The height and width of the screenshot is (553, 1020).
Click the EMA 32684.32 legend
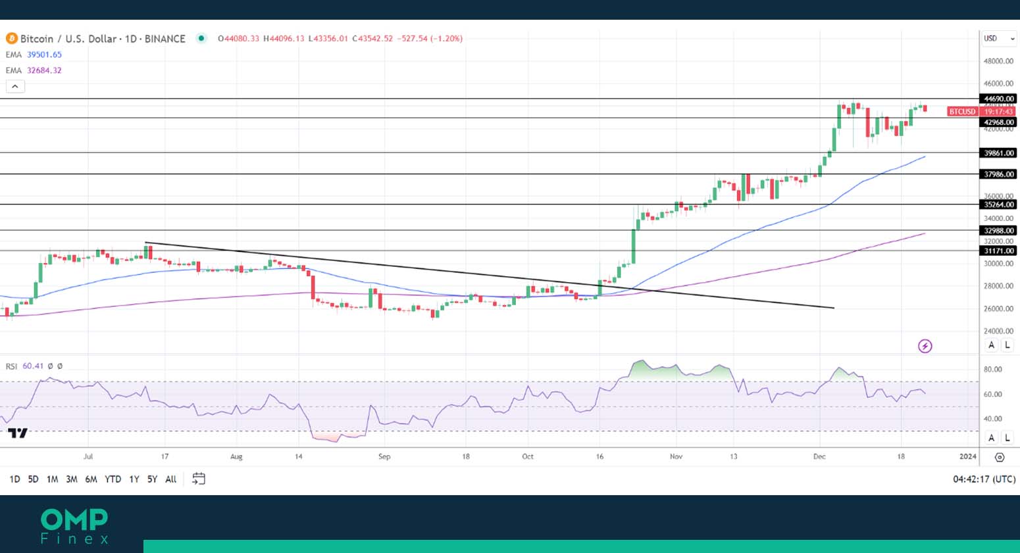coord(34,70)
